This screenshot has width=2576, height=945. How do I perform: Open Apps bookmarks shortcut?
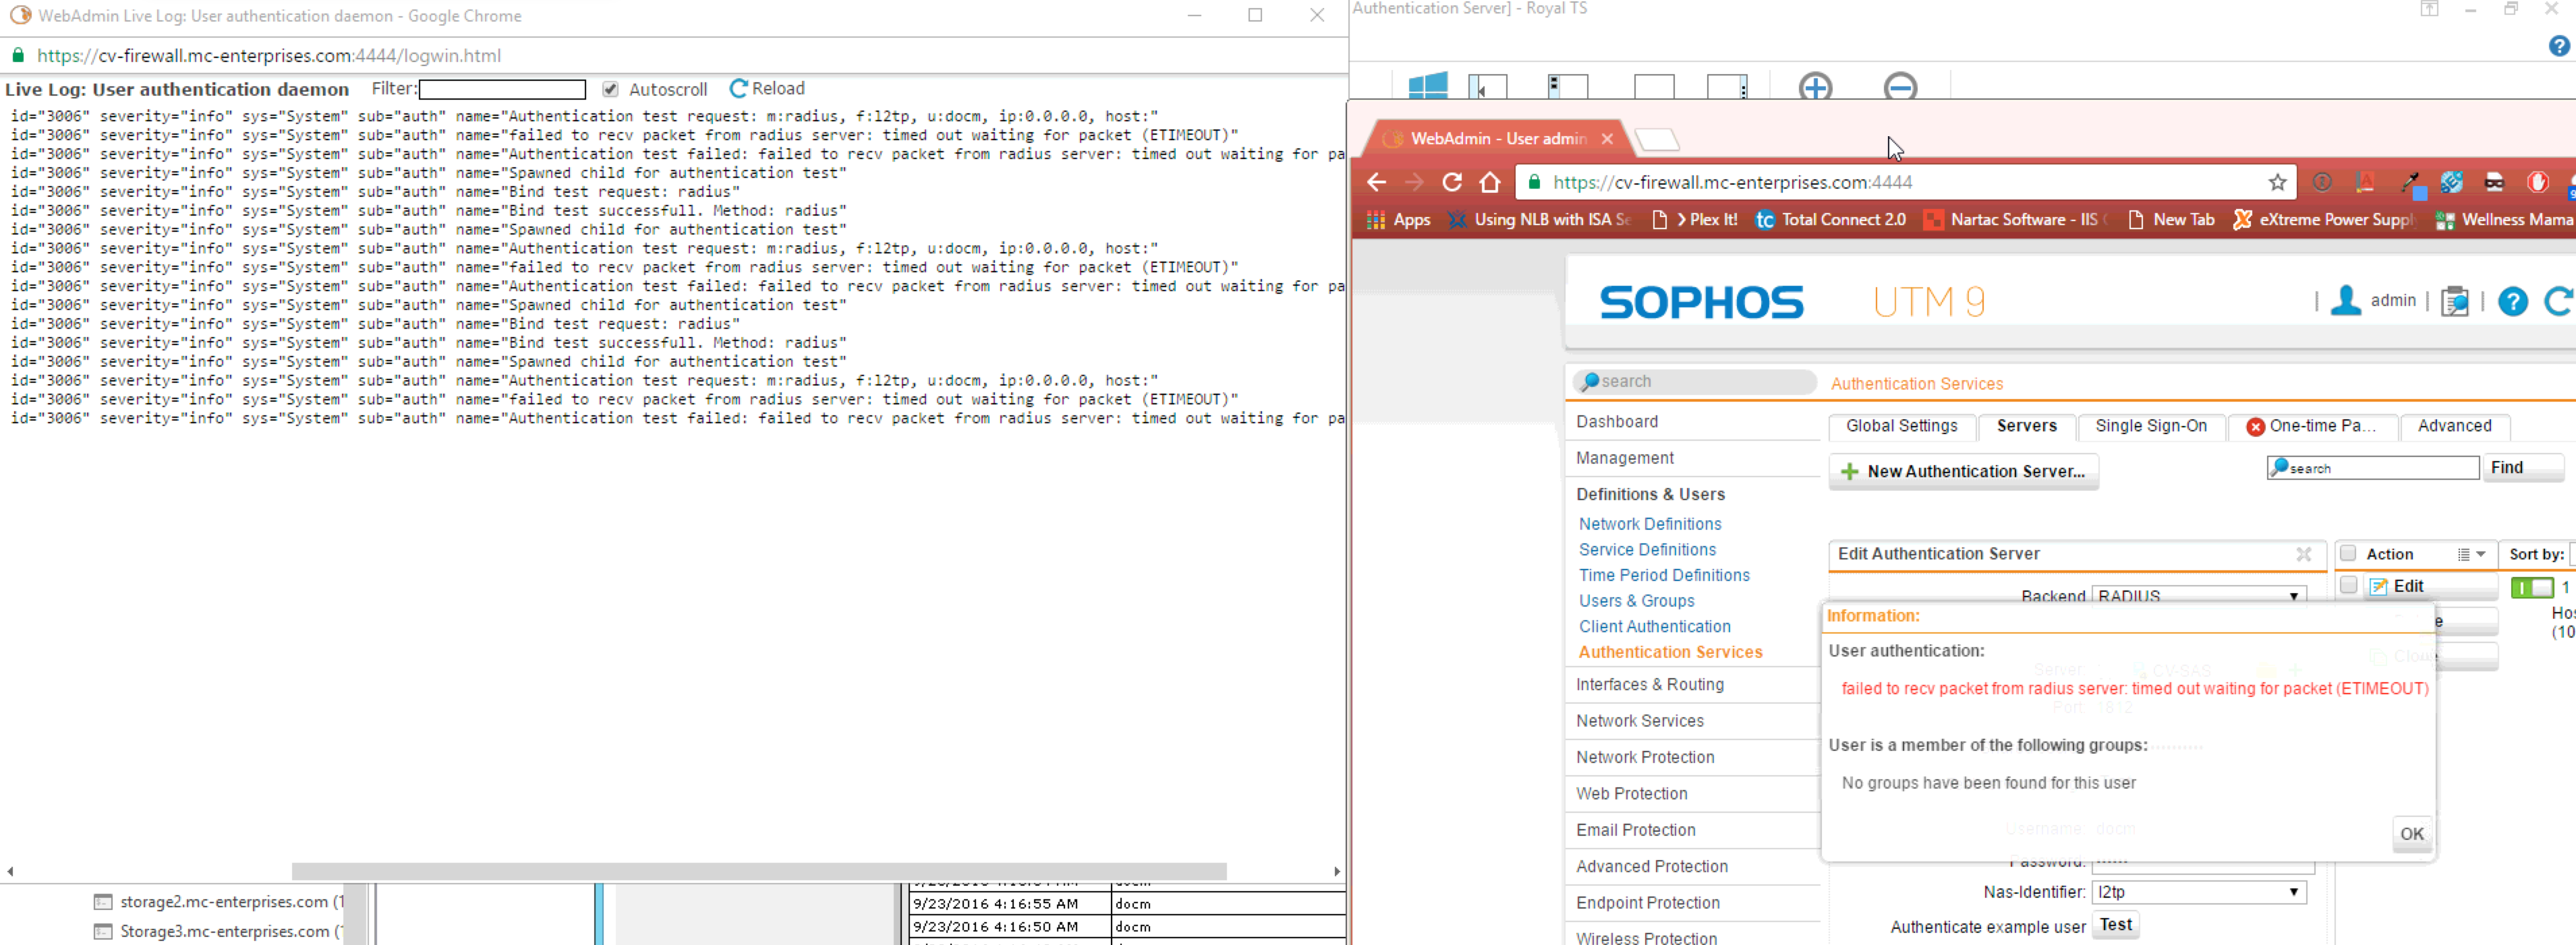[1398, 220]
